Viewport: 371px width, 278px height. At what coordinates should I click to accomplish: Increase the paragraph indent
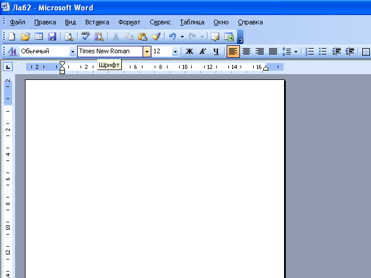(350, 52)
